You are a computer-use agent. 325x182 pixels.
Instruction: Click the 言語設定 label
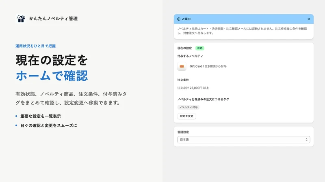point(183,132)
